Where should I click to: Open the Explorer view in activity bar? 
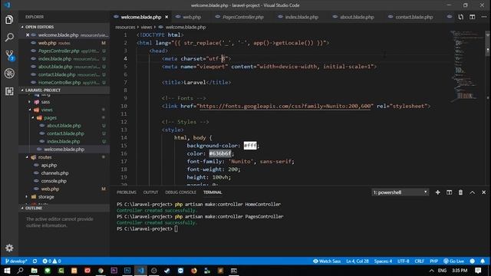coord(9,20)
